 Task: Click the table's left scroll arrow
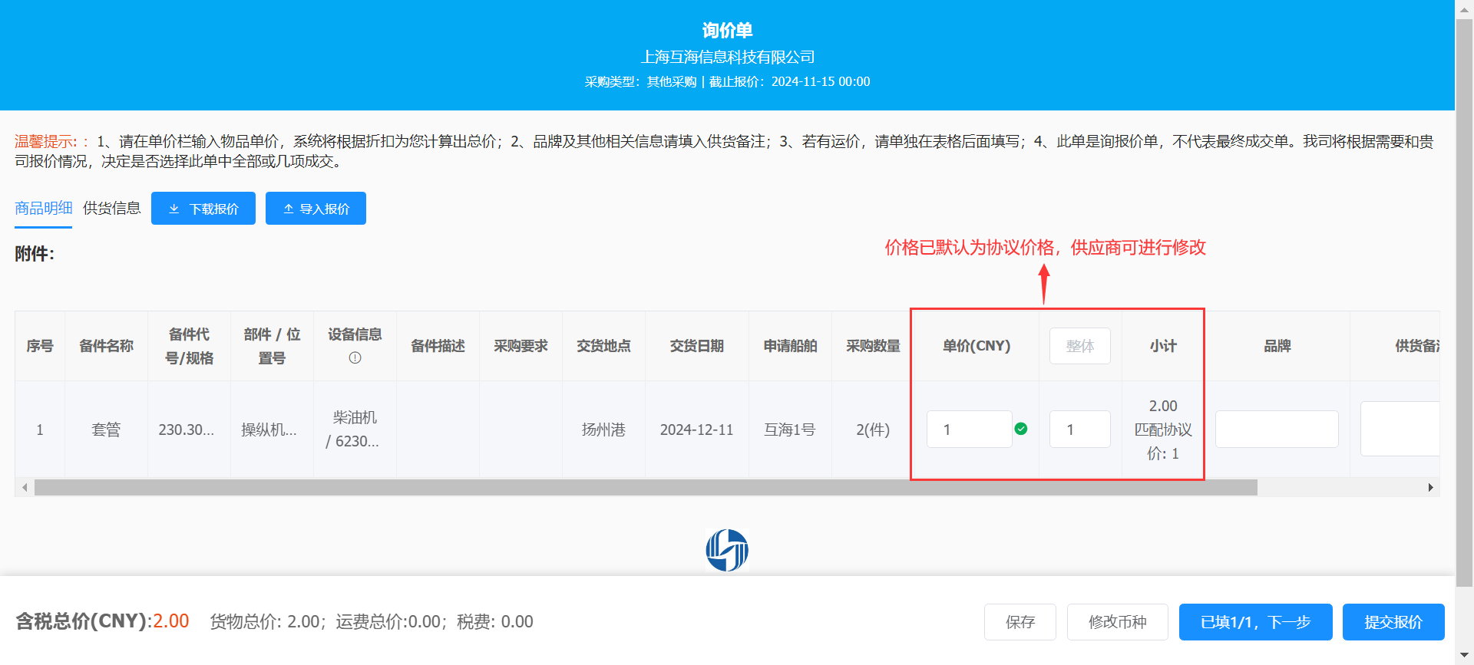pyautogui.click(x=25, y=487)
